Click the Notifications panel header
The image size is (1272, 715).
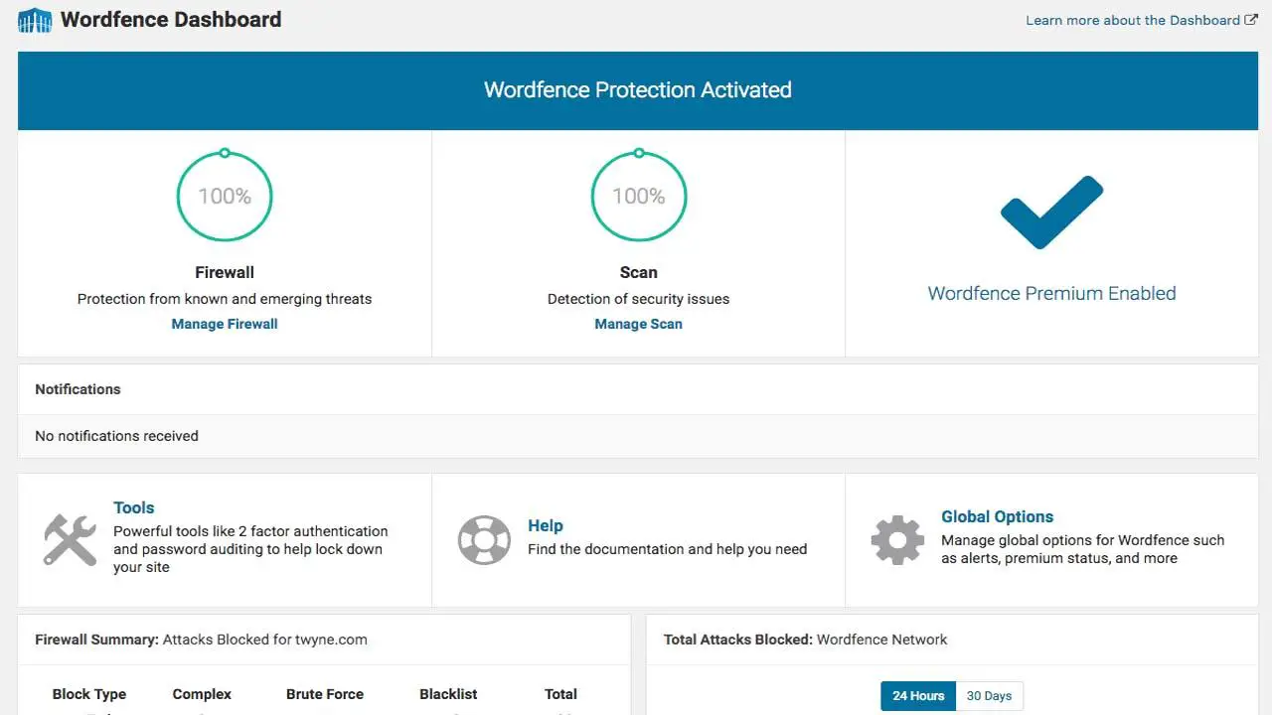[x=78, y=389]
